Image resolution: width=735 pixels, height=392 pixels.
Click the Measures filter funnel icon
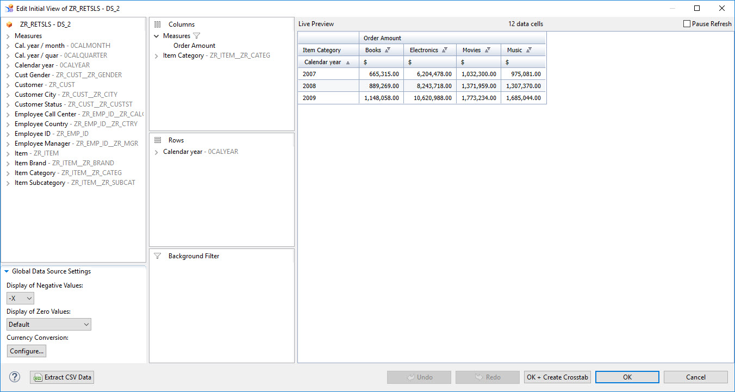197,36
